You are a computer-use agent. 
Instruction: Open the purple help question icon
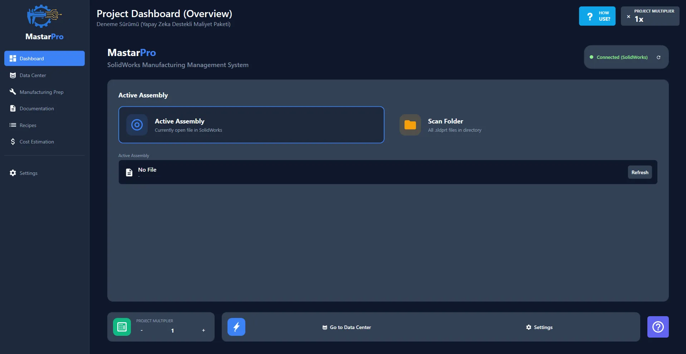click(x=658, y=327)
